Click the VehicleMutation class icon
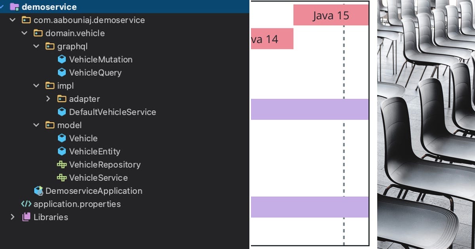475x249 pixels. [x=62, y=59]
